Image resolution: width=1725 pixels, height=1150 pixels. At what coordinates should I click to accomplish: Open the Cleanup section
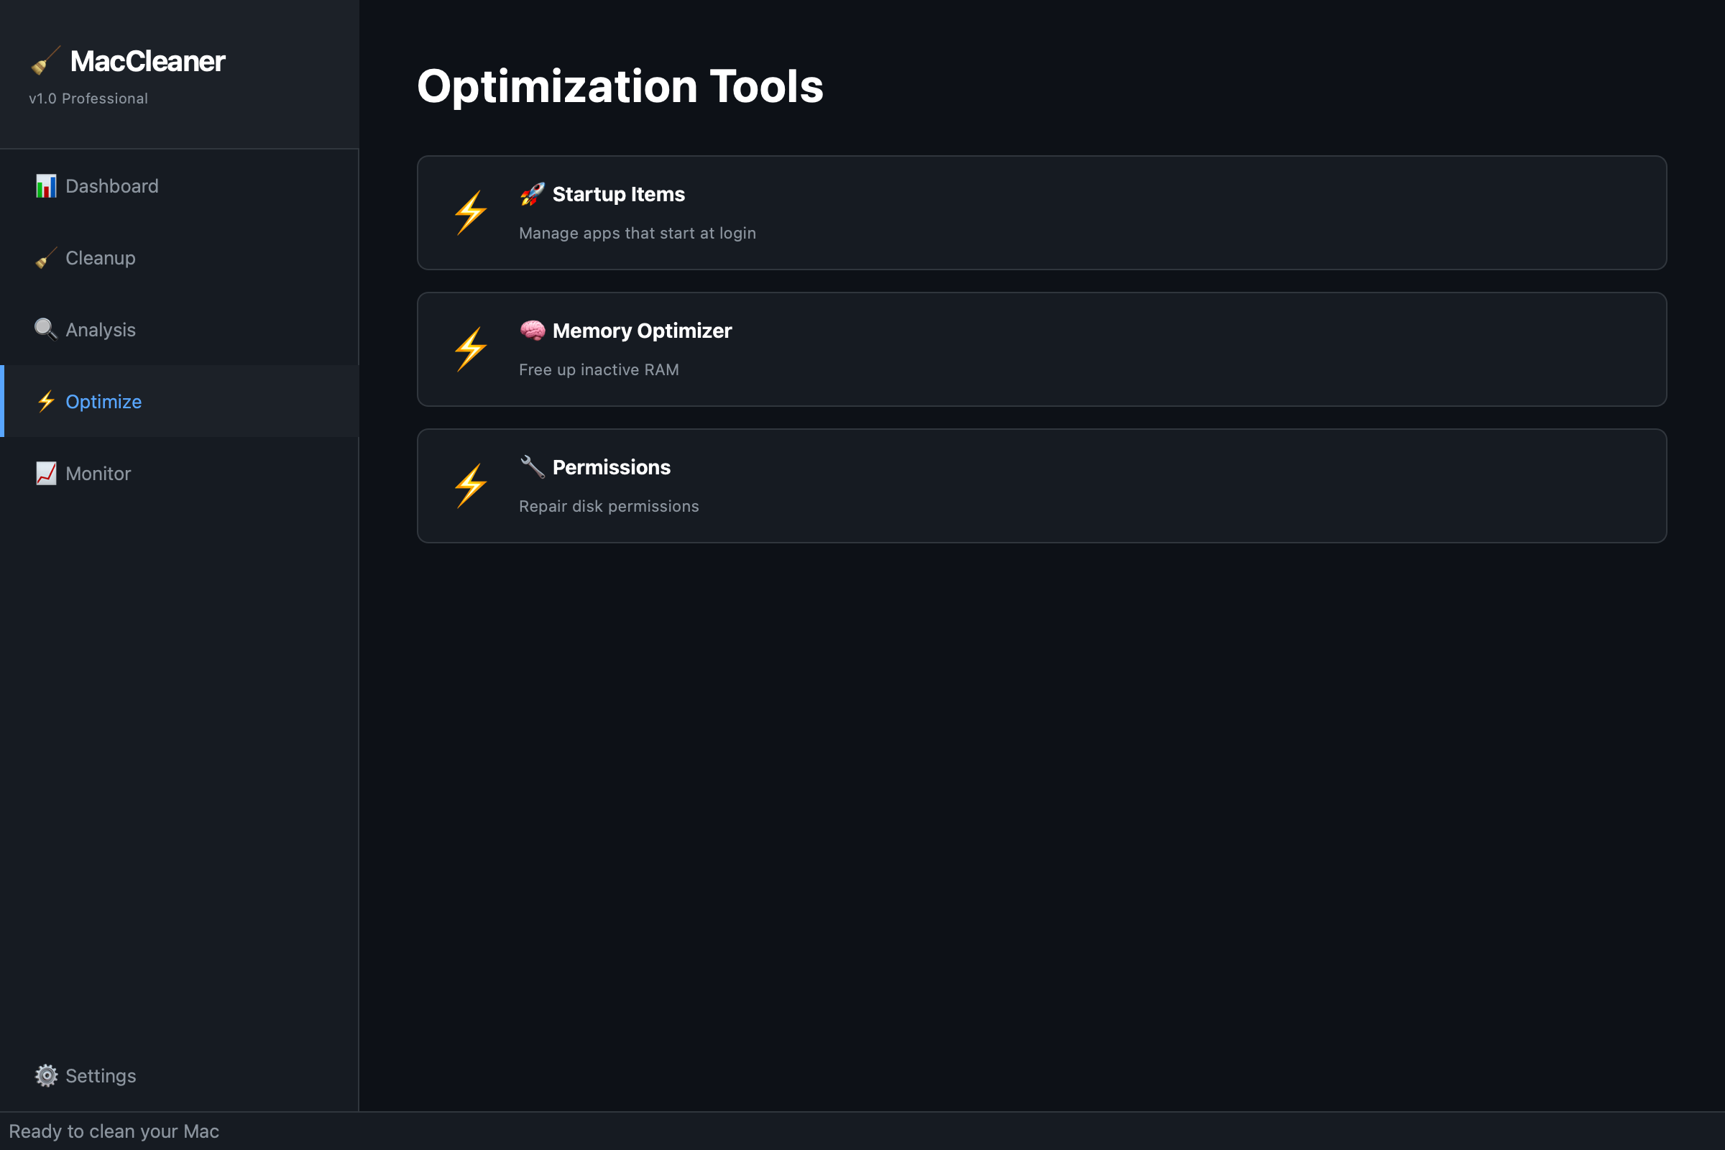(x=100, y=257)
